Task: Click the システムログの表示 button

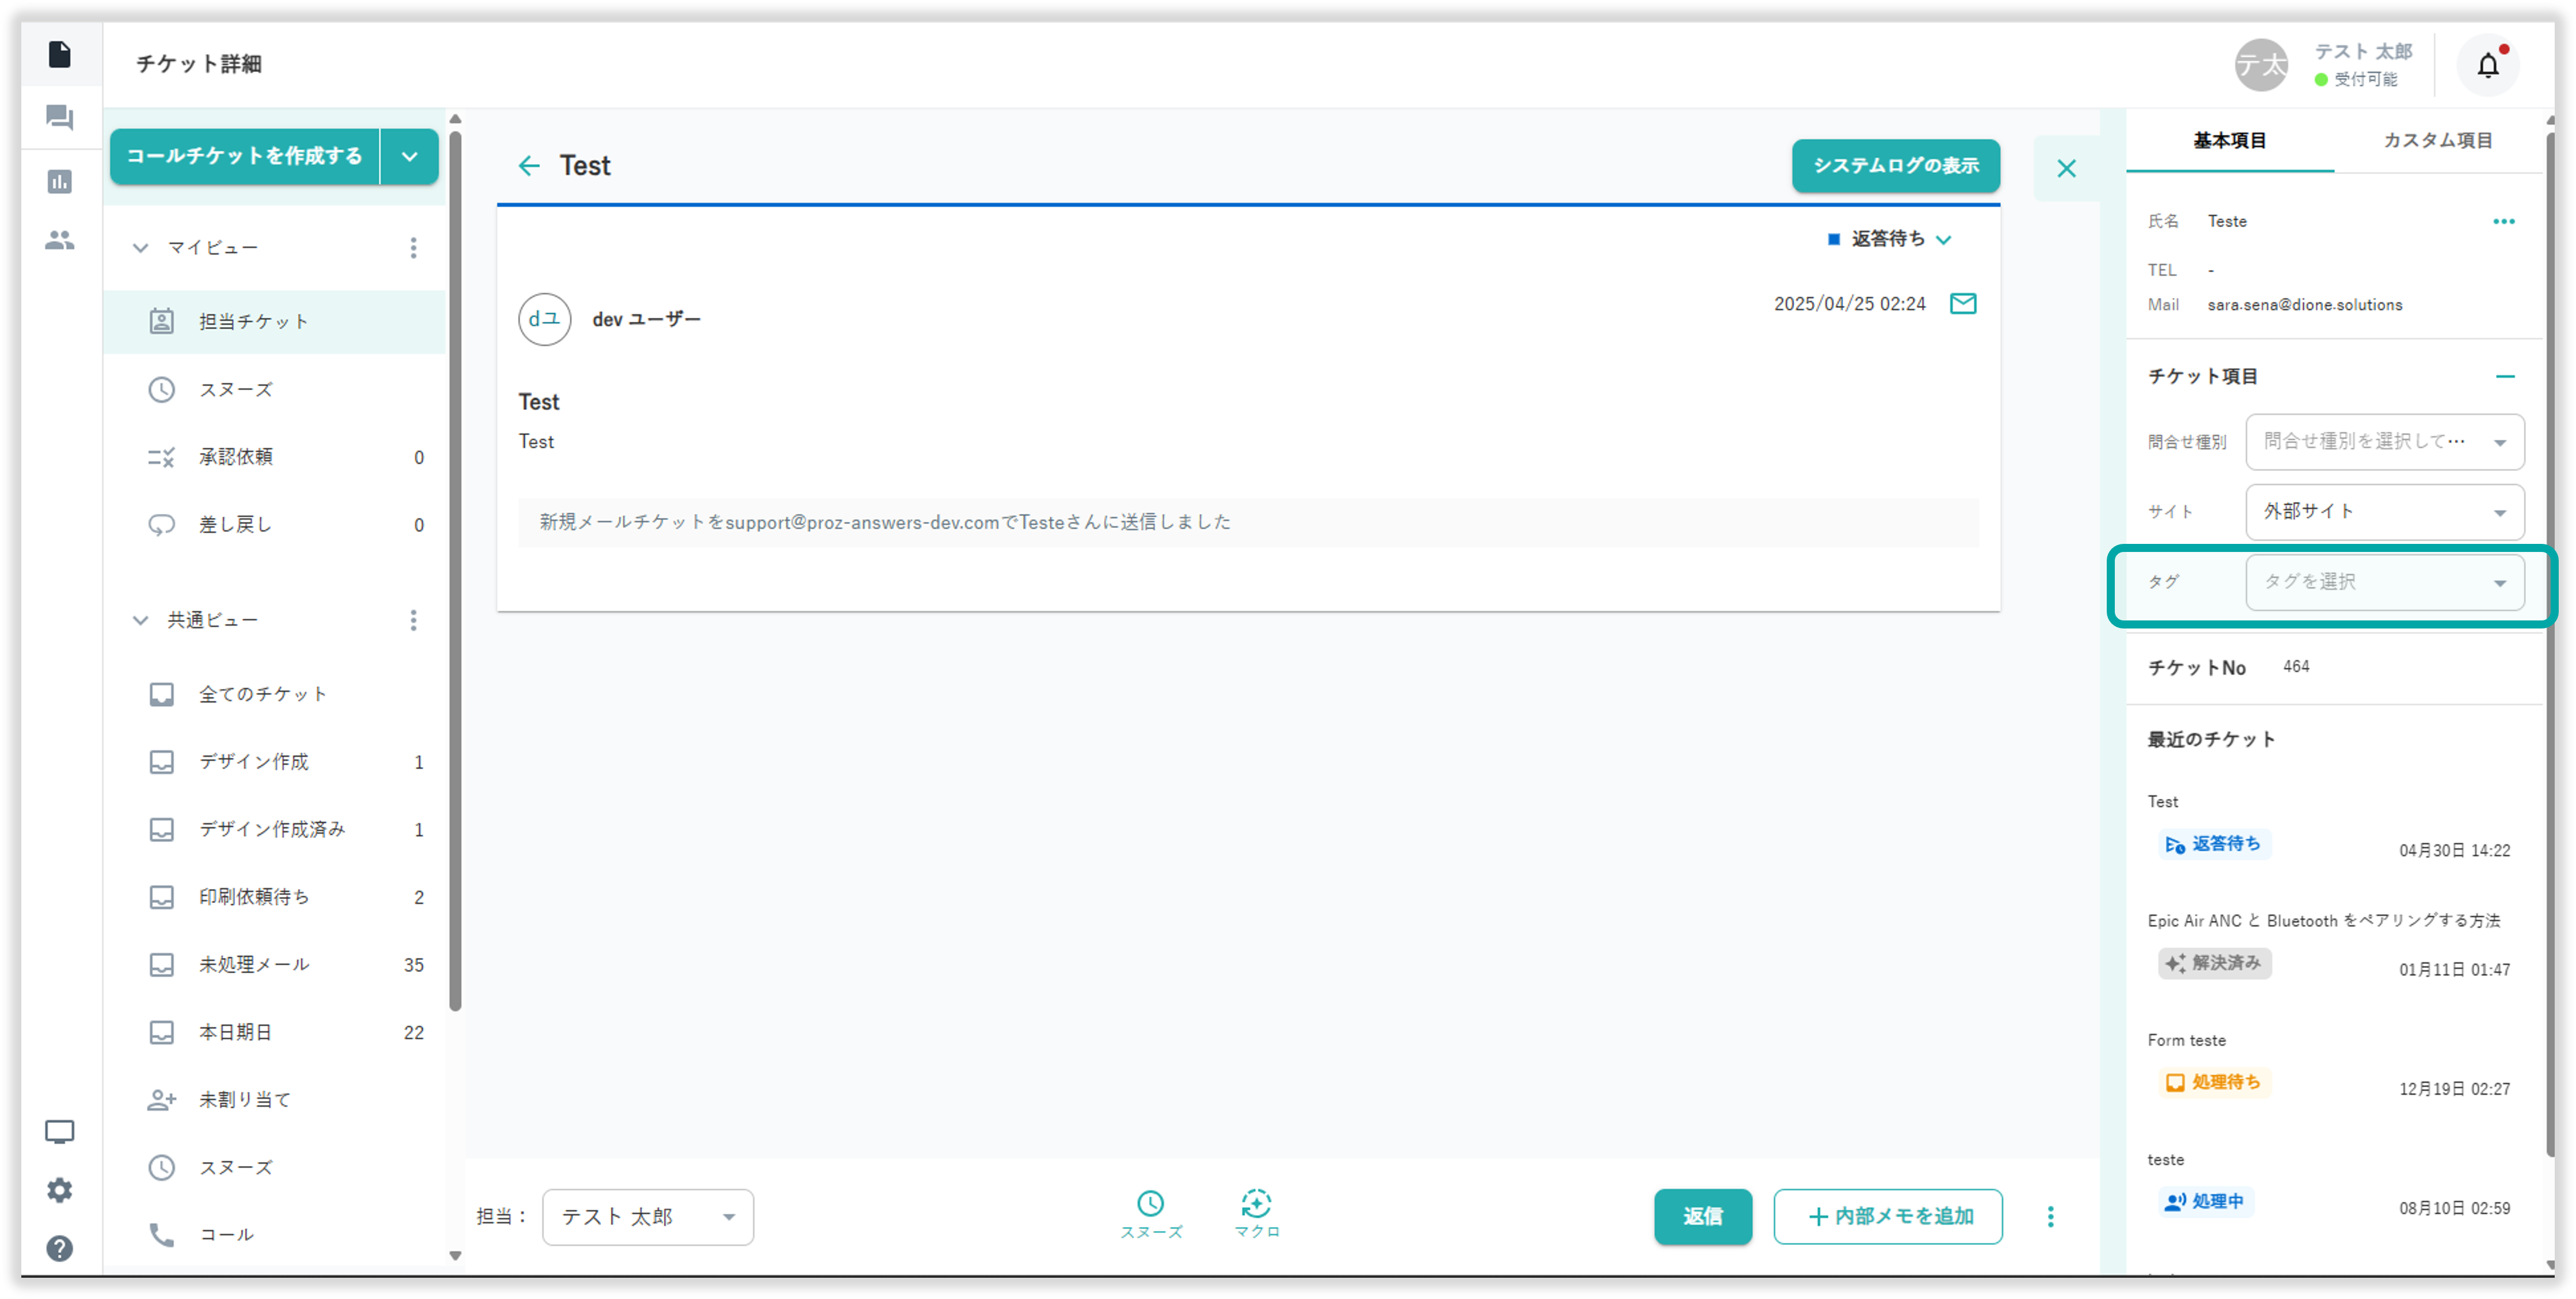Action: click(1895, 166)
